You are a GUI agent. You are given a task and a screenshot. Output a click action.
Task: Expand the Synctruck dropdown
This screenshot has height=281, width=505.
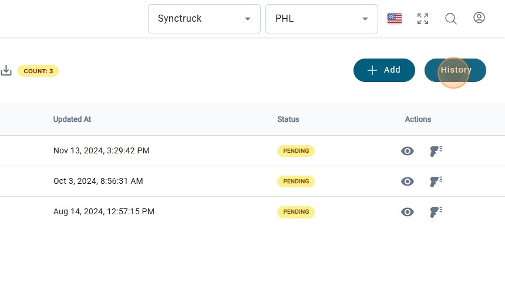click(204, 19)
